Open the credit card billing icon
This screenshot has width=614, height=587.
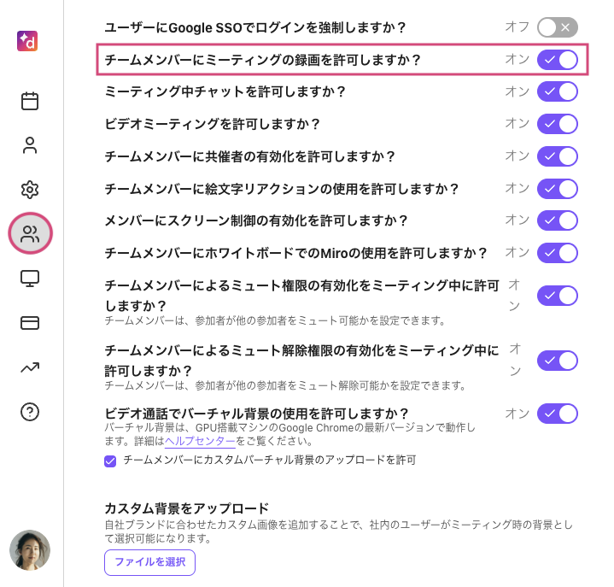(30, 323)
